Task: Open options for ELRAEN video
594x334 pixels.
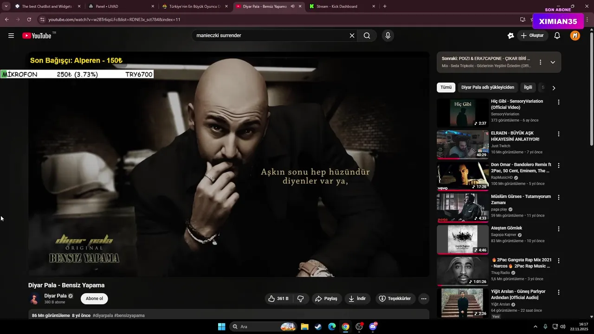Action: [x=559, y=134]
